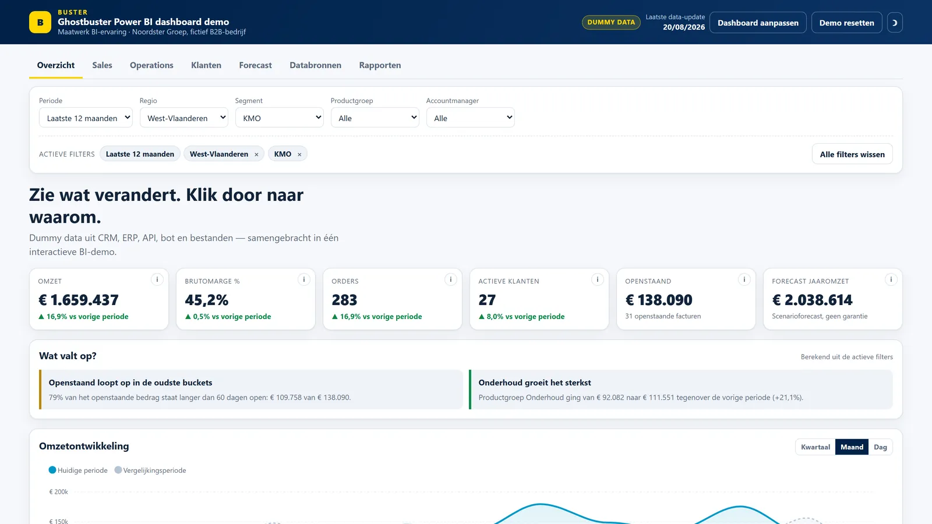
Task: Switch to the Forecast tab
Action: pyautogui.click(x=255, y=65)
